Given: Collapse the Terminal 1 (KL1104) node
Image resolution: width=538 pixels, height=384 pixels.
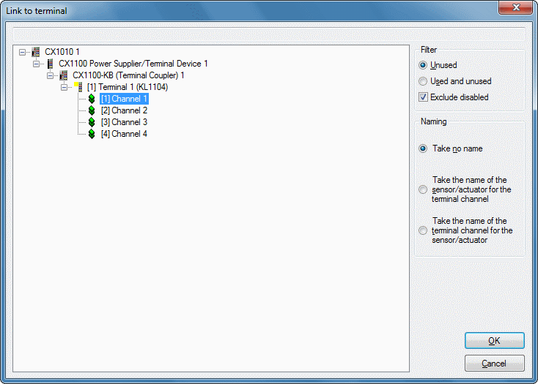Looking at the screenshot, I should pyautogui.click(x=64, y=87).
